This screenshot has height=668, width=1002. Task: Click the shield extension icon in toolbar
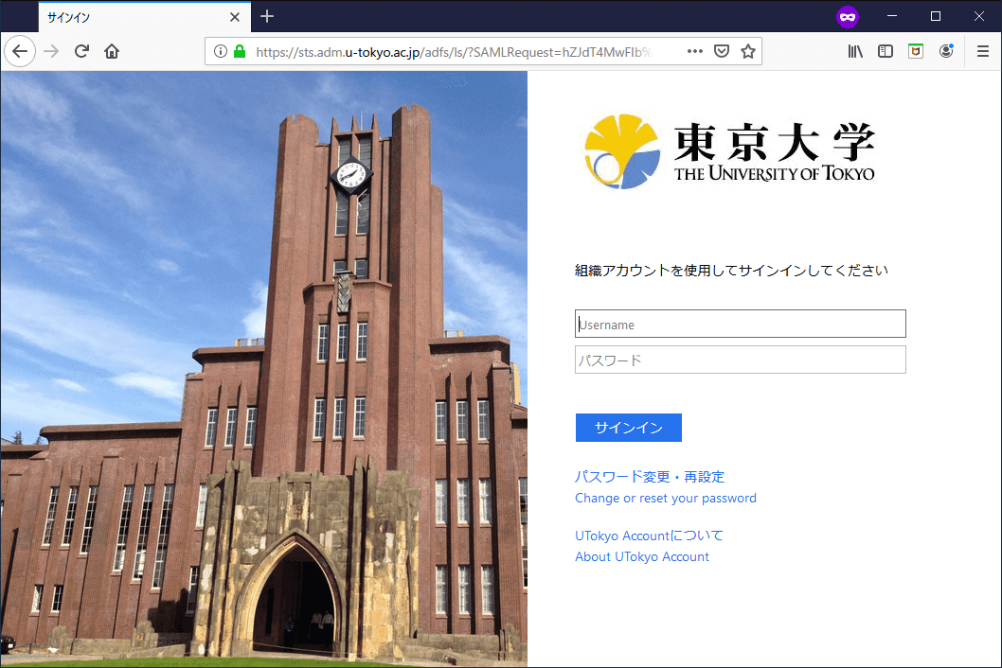(x=916, y=51)
